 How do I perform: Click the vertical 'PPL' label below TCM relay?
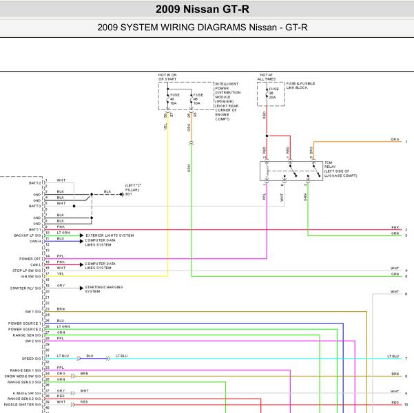265,197
